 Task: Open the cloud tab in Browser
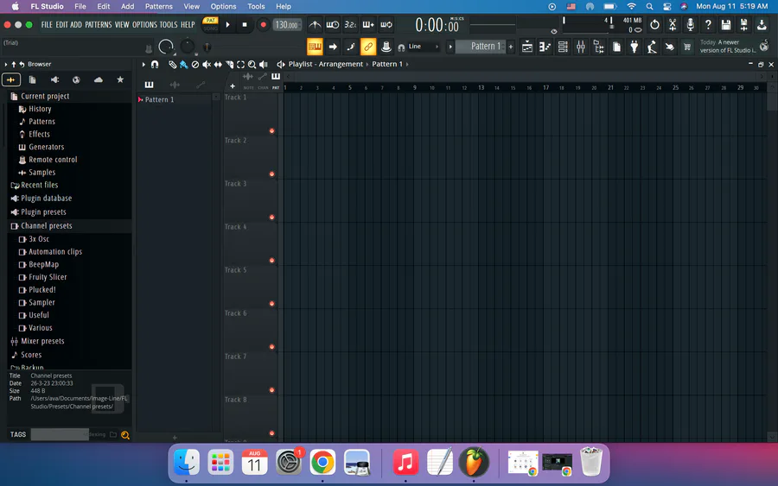click(99, 79)
